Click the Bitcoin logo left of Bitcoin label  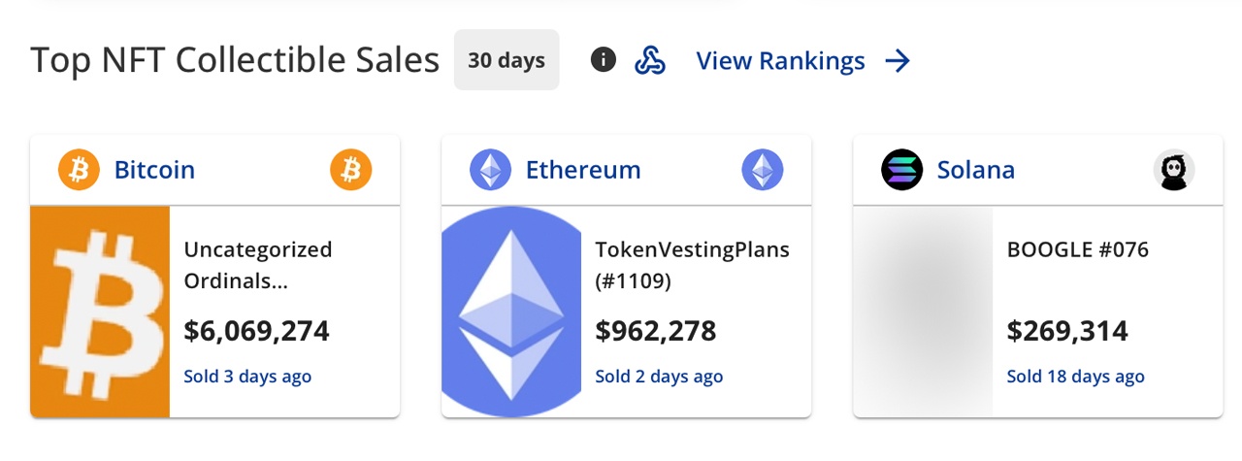point(80,171)
